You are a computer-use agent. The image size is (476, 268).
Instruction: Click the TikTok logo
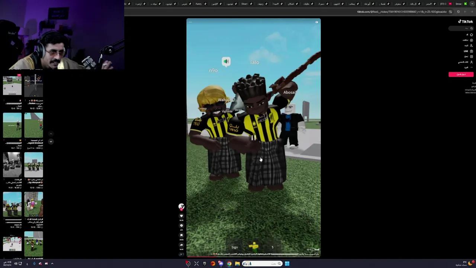[x=466, y=22]
